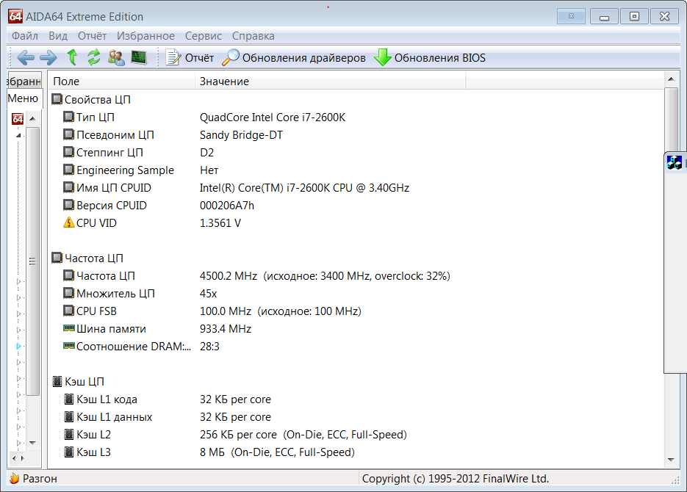
Task: Expand the blue highlighted tree node arrow
Action: 18,346
